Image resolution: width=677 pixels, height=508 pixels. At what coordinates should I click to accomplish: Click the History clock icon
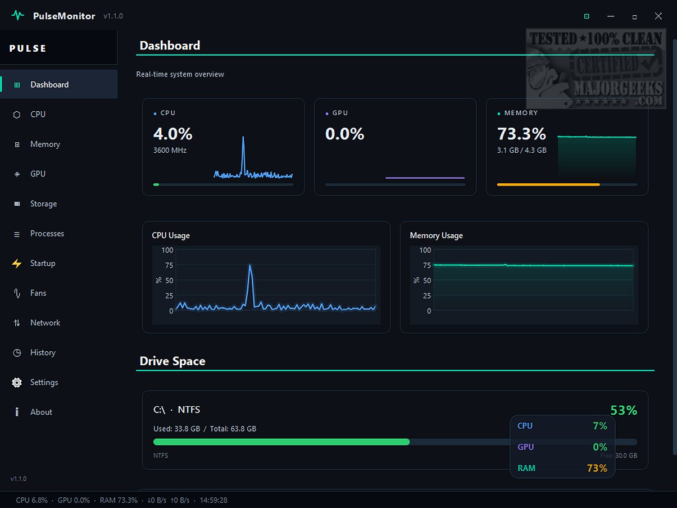[x=17, y=353]
